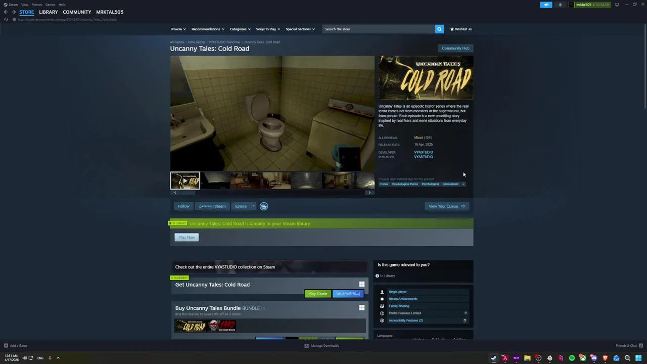The width and height of the screenshot is (647, 364).
Task: Open Steam from the Windows taskbar
Action: click(494, 358)
